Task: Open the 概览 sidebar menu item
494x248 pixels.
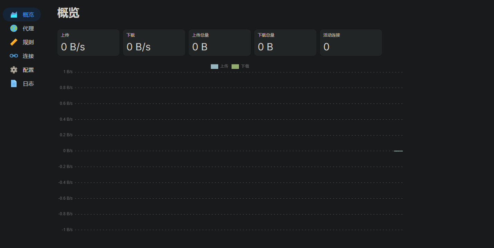Action: [x=28, y=14]
